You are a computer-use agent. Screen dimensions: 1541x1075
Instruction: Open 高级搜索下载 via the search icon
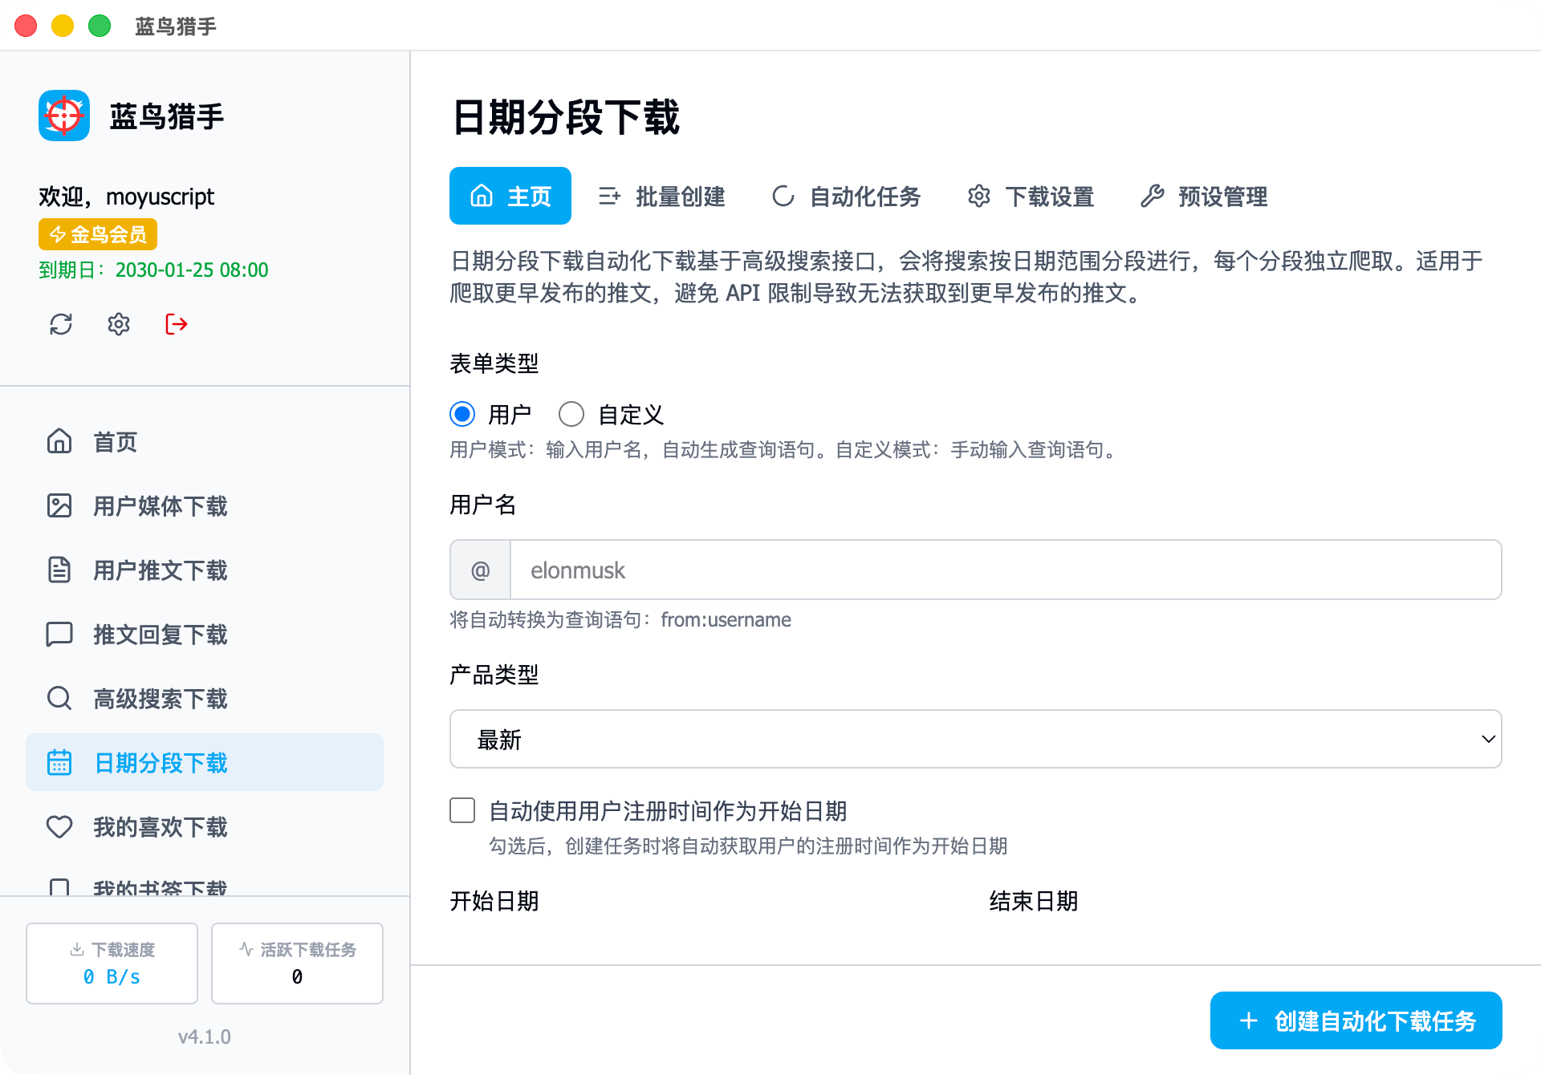pyautogui.click(x=59, y=699)
